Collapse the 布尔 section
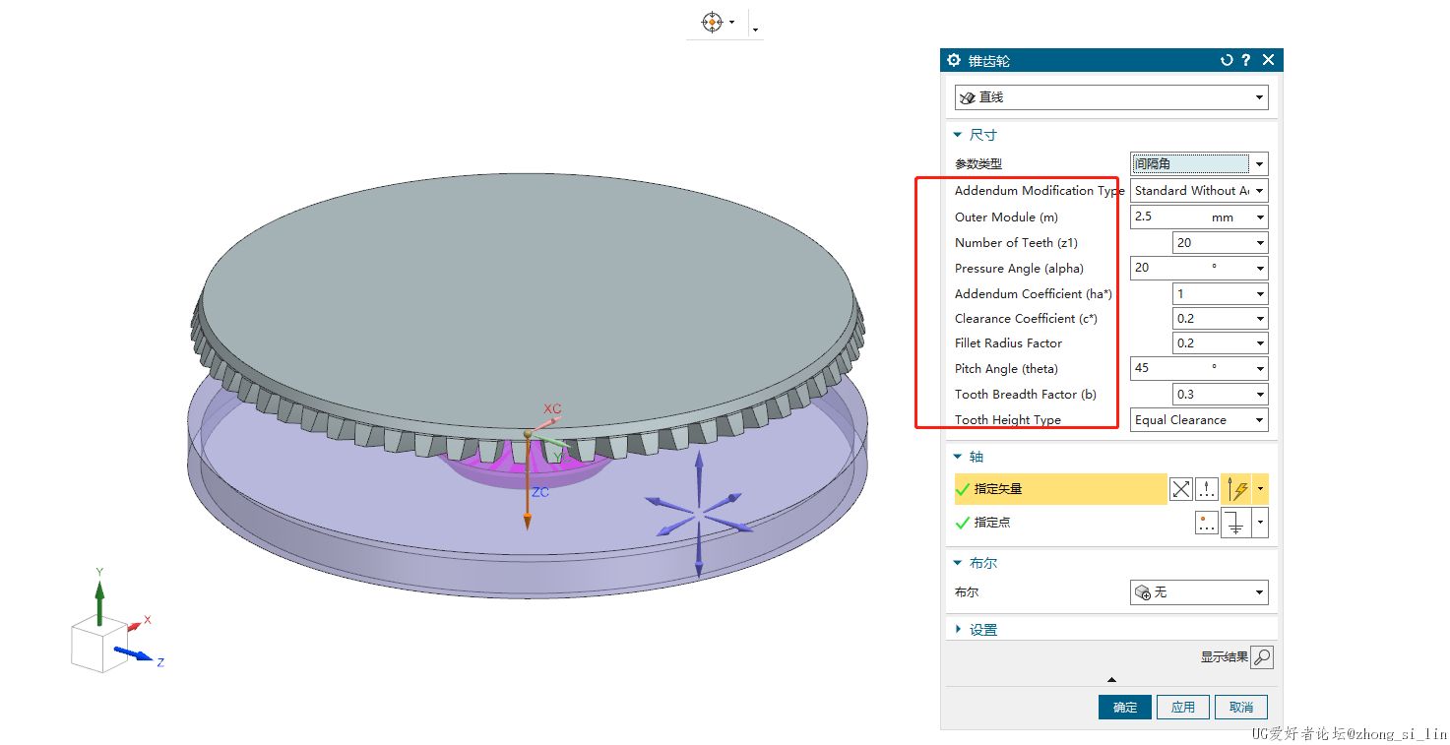The width and height of the screenshot is (1450, 745). [x=957, y=564]
